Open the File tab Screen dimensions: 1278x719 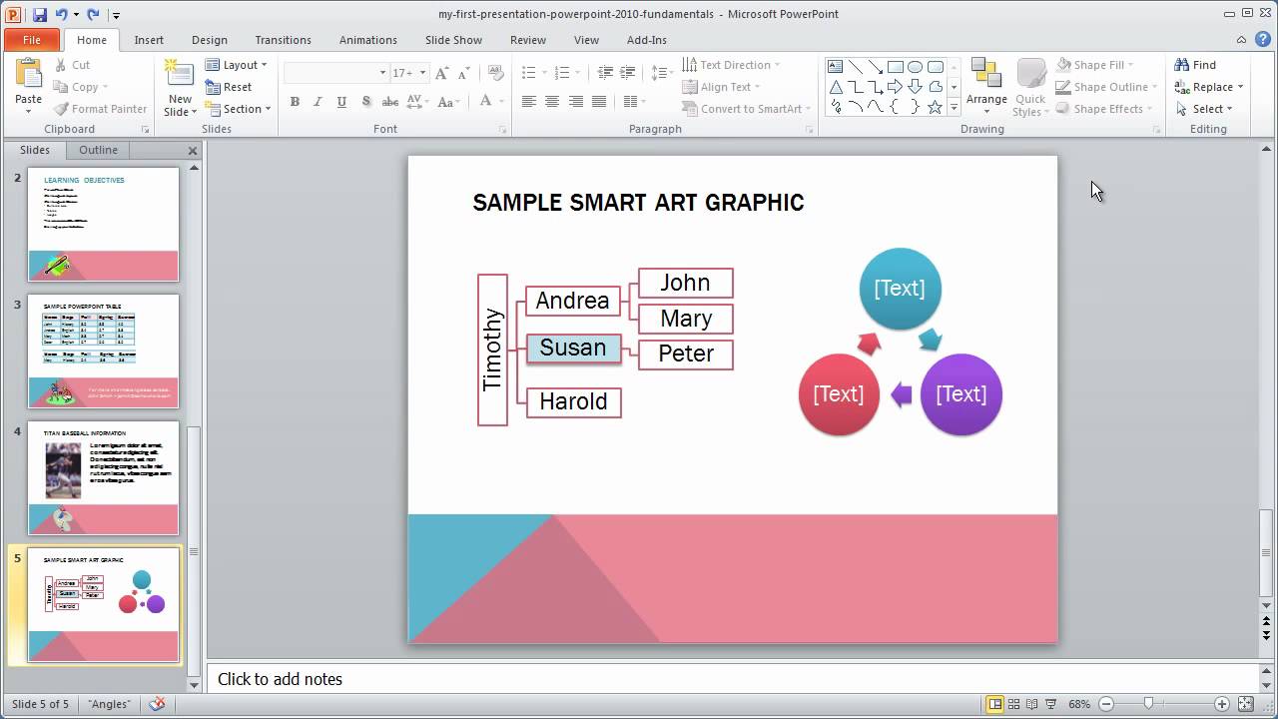[32, 40]
